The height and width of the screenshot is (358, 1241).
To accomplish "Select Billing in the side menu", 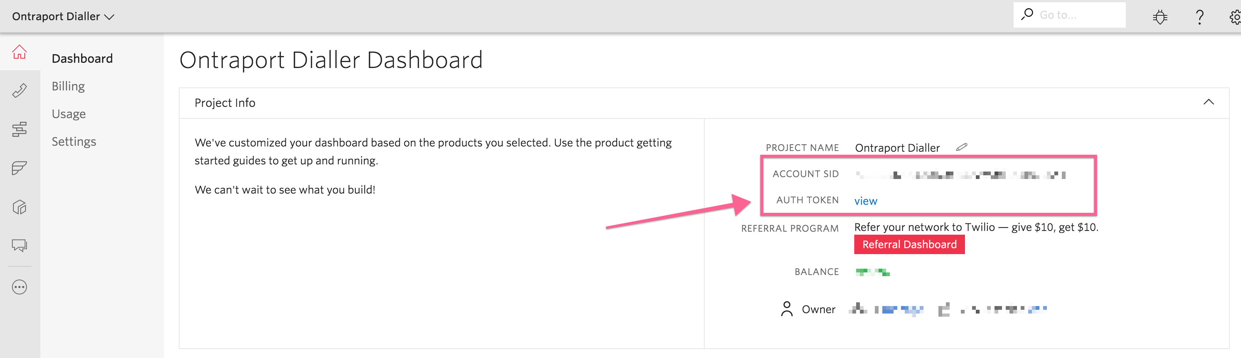I will click(x=68, y=86).
